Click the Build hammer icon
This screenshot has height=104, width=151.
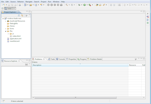coord(67,5)
